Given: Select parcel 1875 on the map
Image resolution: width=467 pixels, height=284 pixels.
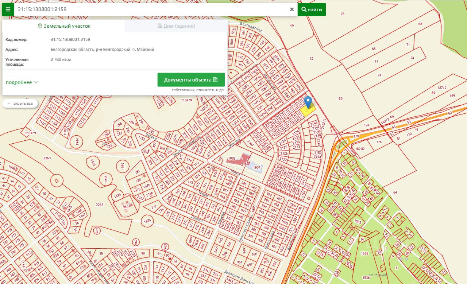Looking at the screenshot, I should [x=147, y=221].
